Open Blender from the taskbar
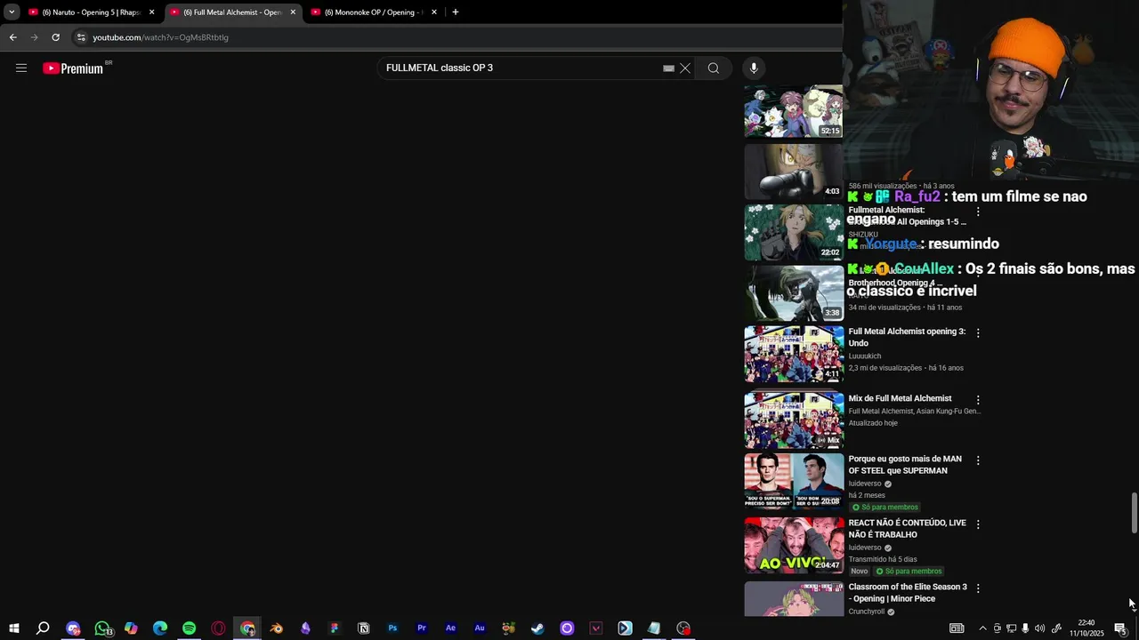The height and width of the screenshot is (640, 1139). 277,628
